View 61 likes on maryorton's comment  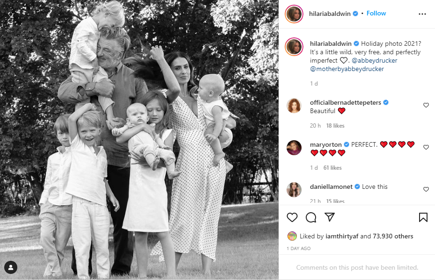pos(332,168)
